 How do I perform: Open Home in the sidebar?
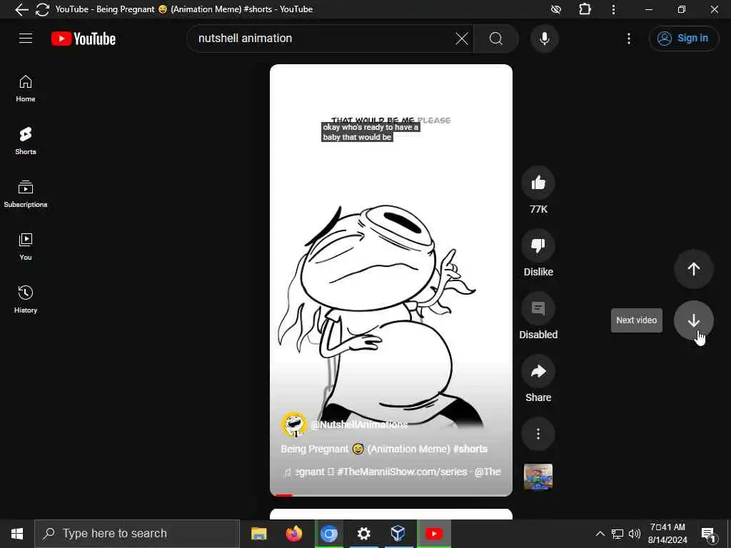pos(26,88)
